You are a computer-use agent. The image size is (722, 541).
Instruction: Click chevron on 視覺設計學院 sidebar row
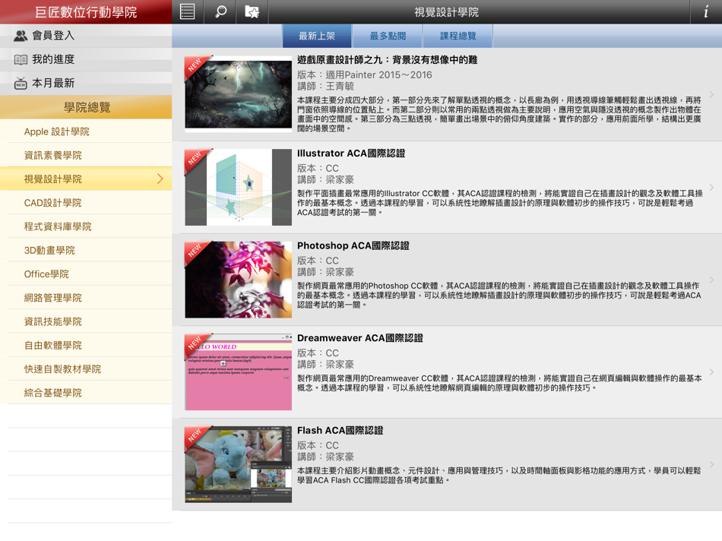pos(160,179)
